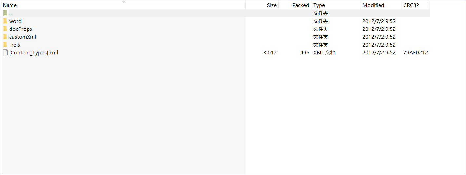Select the _rels folder icon
The height and width of the screenshot is (175, 466).
(5, 45)
